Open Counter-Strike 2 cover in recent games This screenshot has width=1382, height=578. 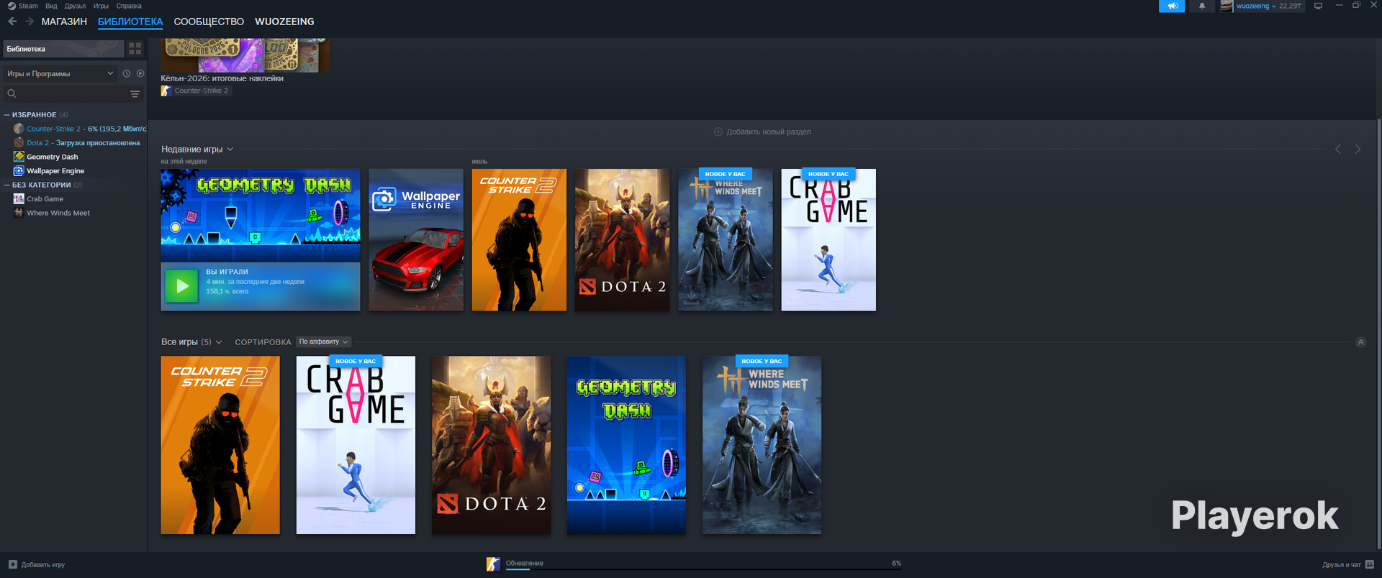pyautogui.click(x=519, y=240)
